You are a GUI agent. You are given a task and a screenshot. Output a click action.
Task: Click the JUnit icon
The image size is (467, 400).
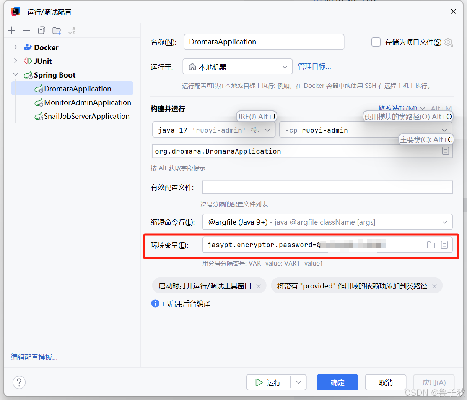pyautogui.click(x=28, y=61)
